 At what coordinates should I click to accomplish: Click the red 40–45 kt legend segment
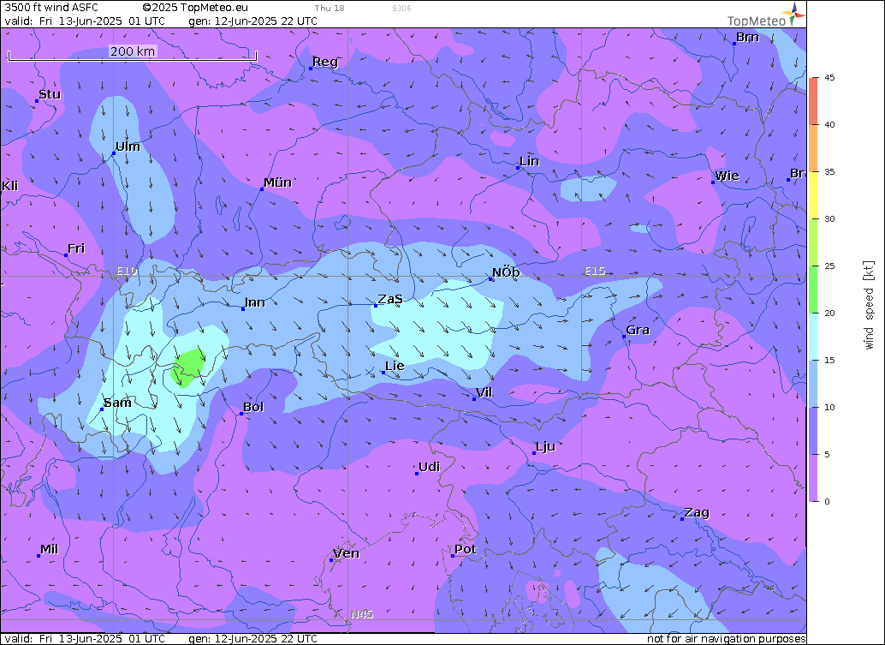[x=813, y=101]
